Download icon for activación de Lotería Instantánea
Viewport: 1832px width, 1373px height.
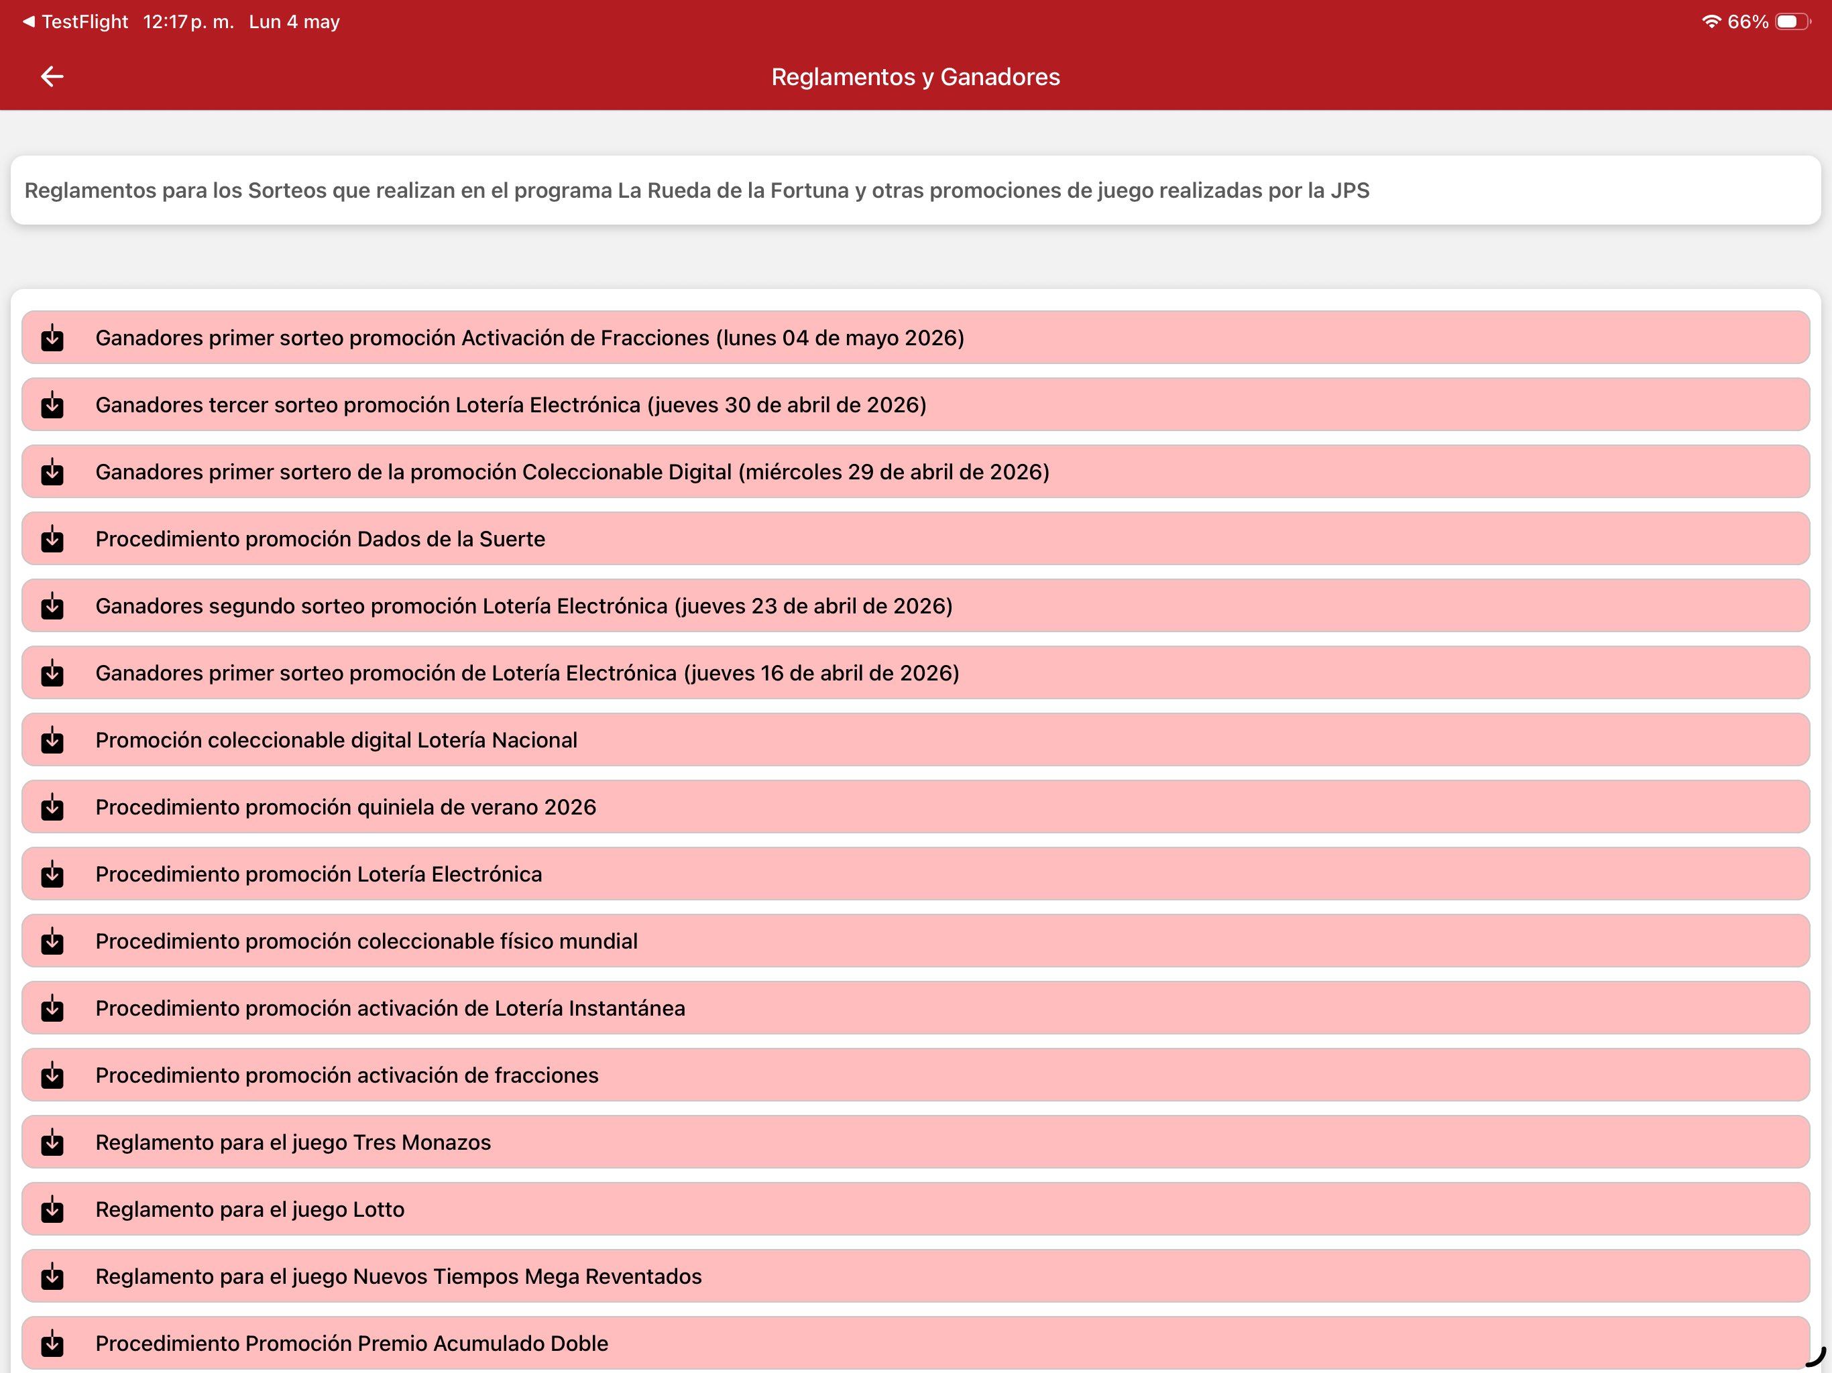(x=52, y=1009)
